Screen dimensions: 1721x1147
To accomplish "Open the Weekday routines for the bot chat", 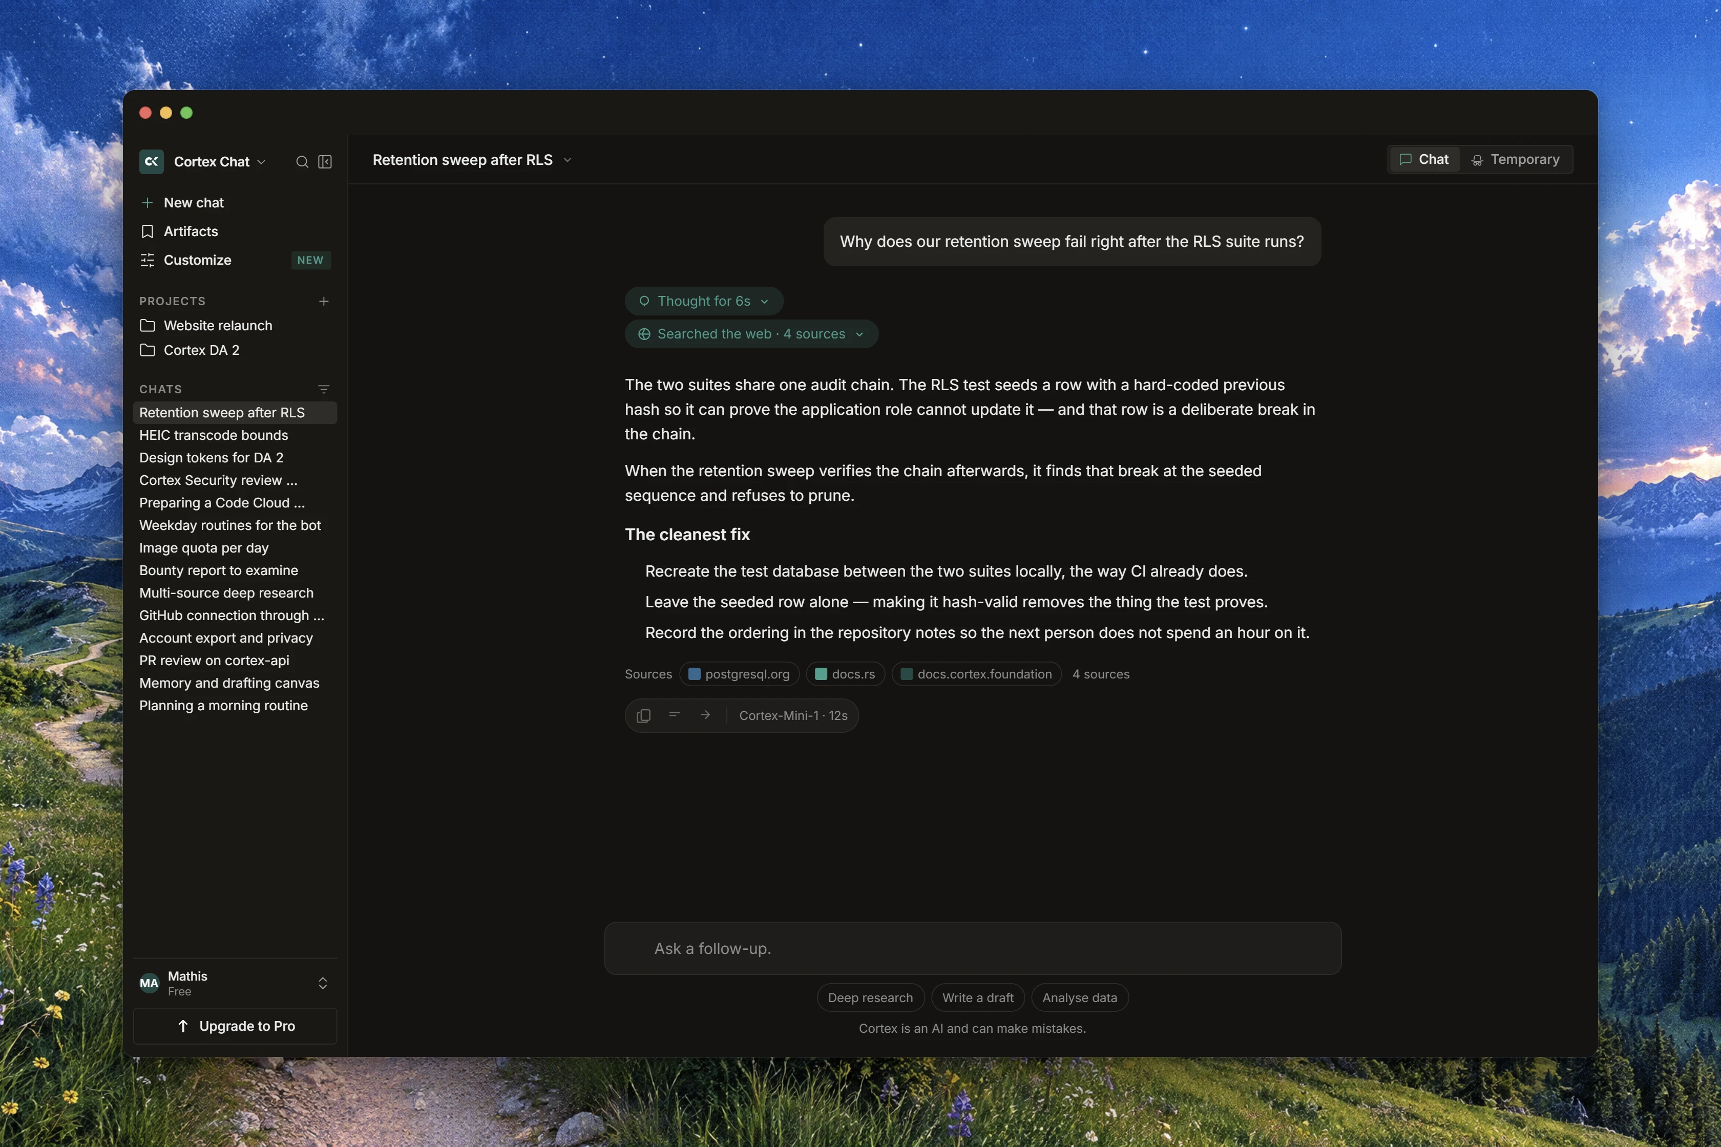I will (x=235, y=525).
